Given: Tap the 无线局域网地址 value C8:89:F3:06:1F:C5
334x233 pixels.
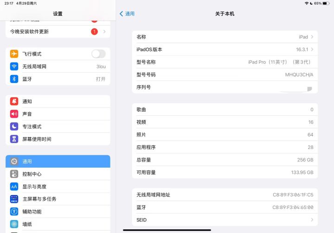Looking at the screenshot, I should (x=293, y=195).
